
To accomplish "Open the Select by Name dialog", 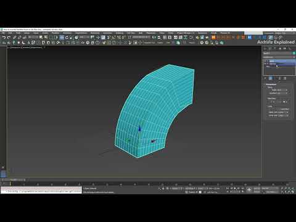I will coord(46,38).
